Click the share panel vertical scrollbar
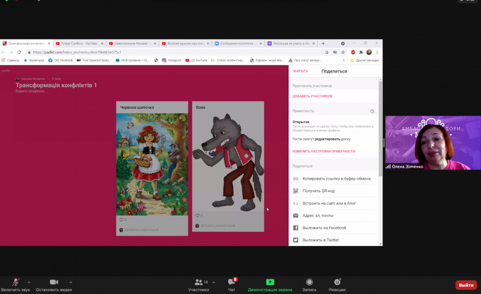The height and width of the screenshot is (294, 481). click(x=380, y=129)
